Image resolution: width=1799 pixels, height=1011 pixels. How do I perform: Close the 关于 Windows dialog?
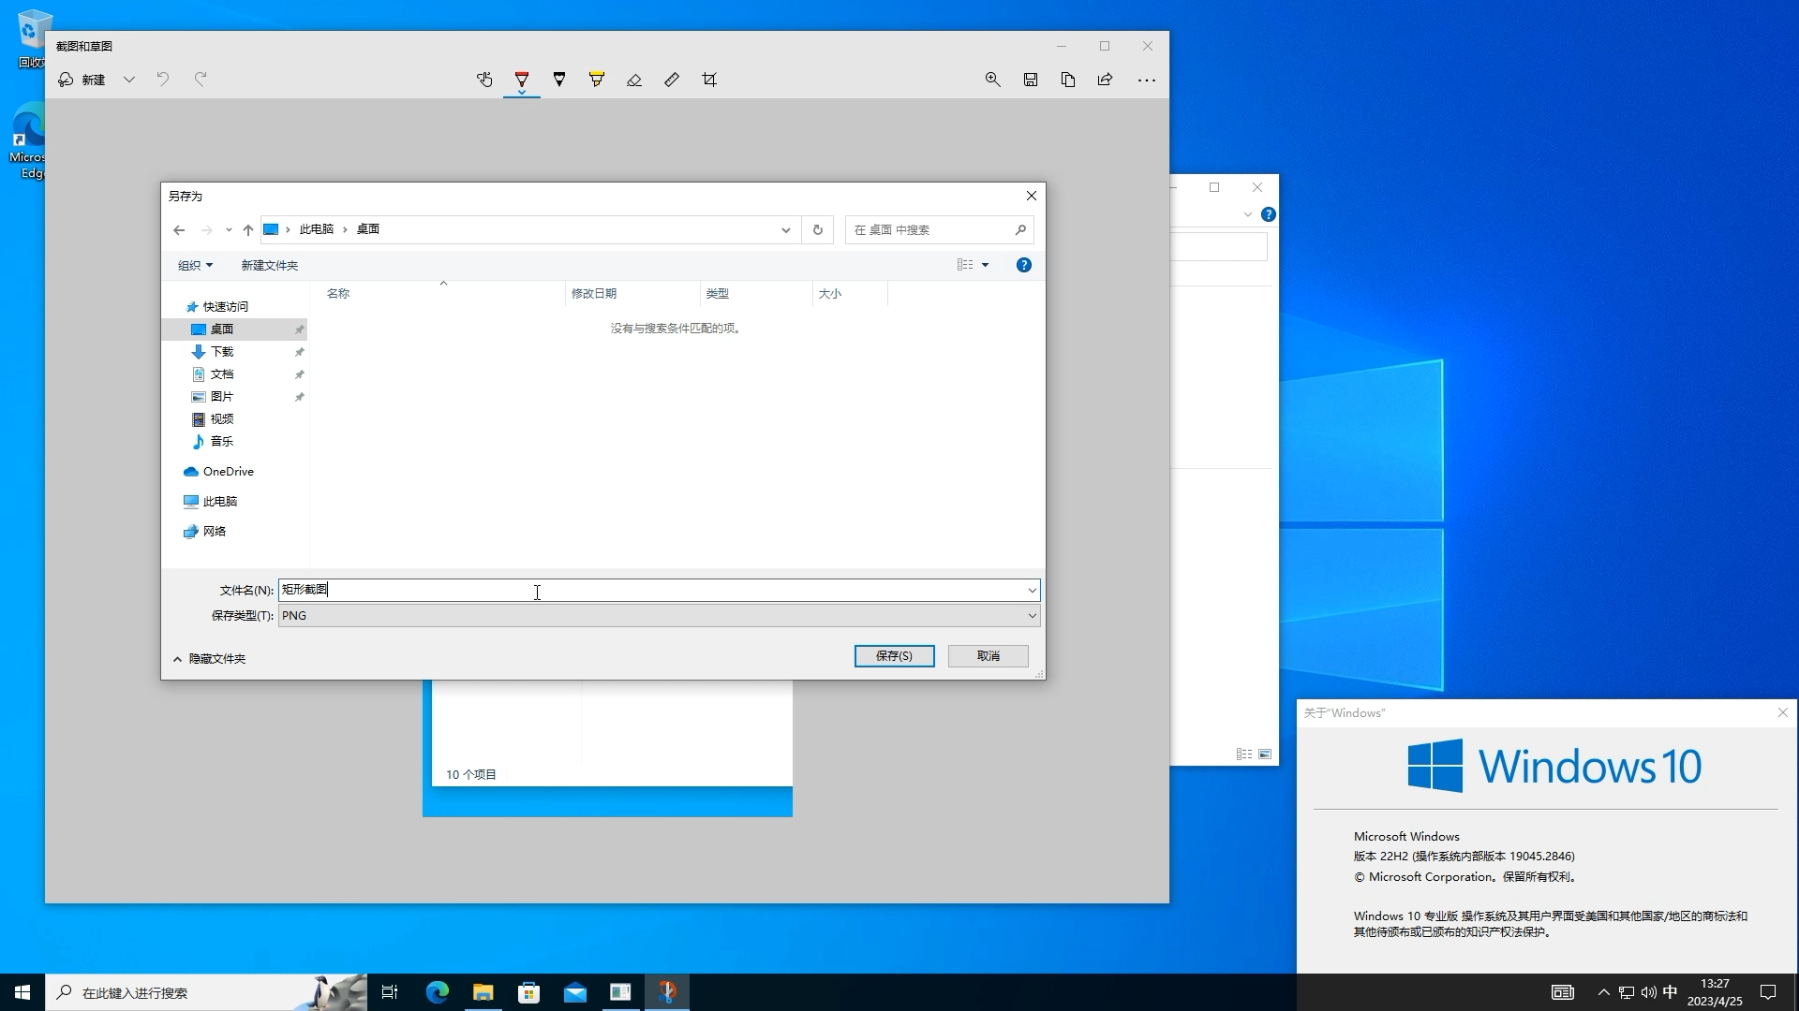[x=1783, y=713]
